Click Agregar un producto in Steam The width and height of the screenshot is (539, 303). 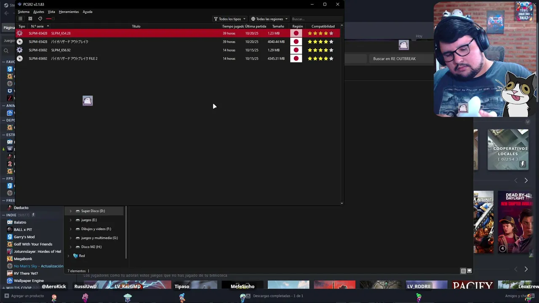pyautogui.click(x=24, y=296)
